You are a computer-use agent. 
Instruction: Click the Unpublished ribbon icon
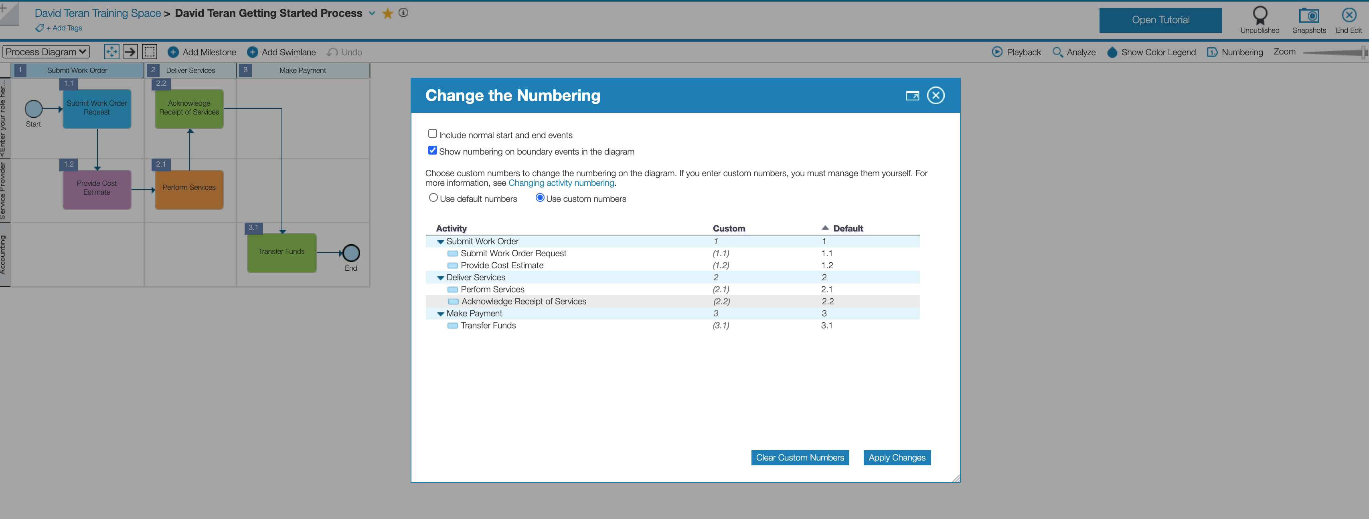point(1260,16)
